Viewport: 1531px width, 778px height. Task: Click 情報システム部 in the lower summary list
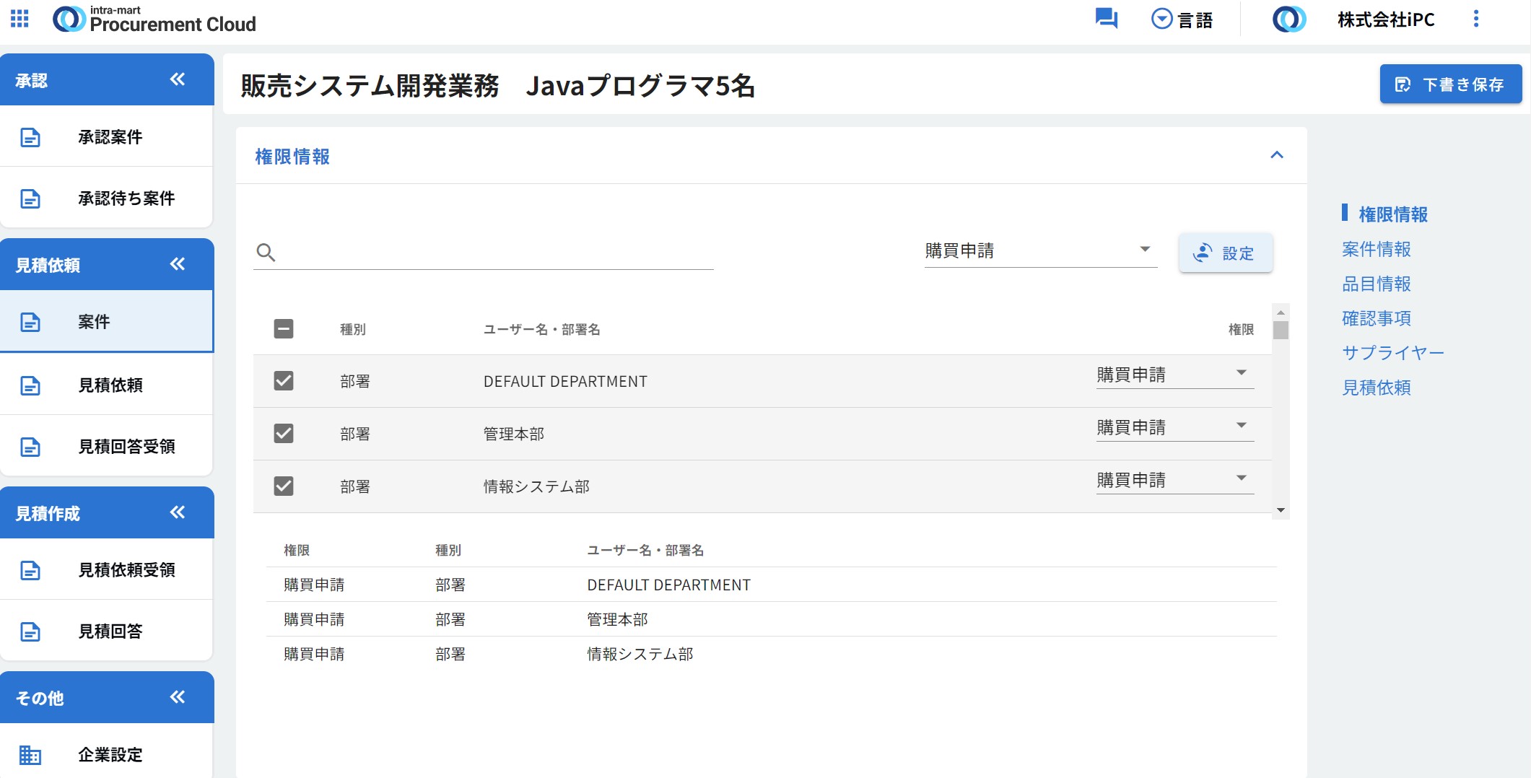[x=640, y=654]
